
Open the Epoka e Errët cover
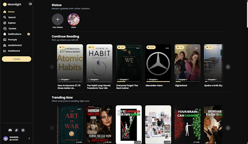tap(213, 63)
